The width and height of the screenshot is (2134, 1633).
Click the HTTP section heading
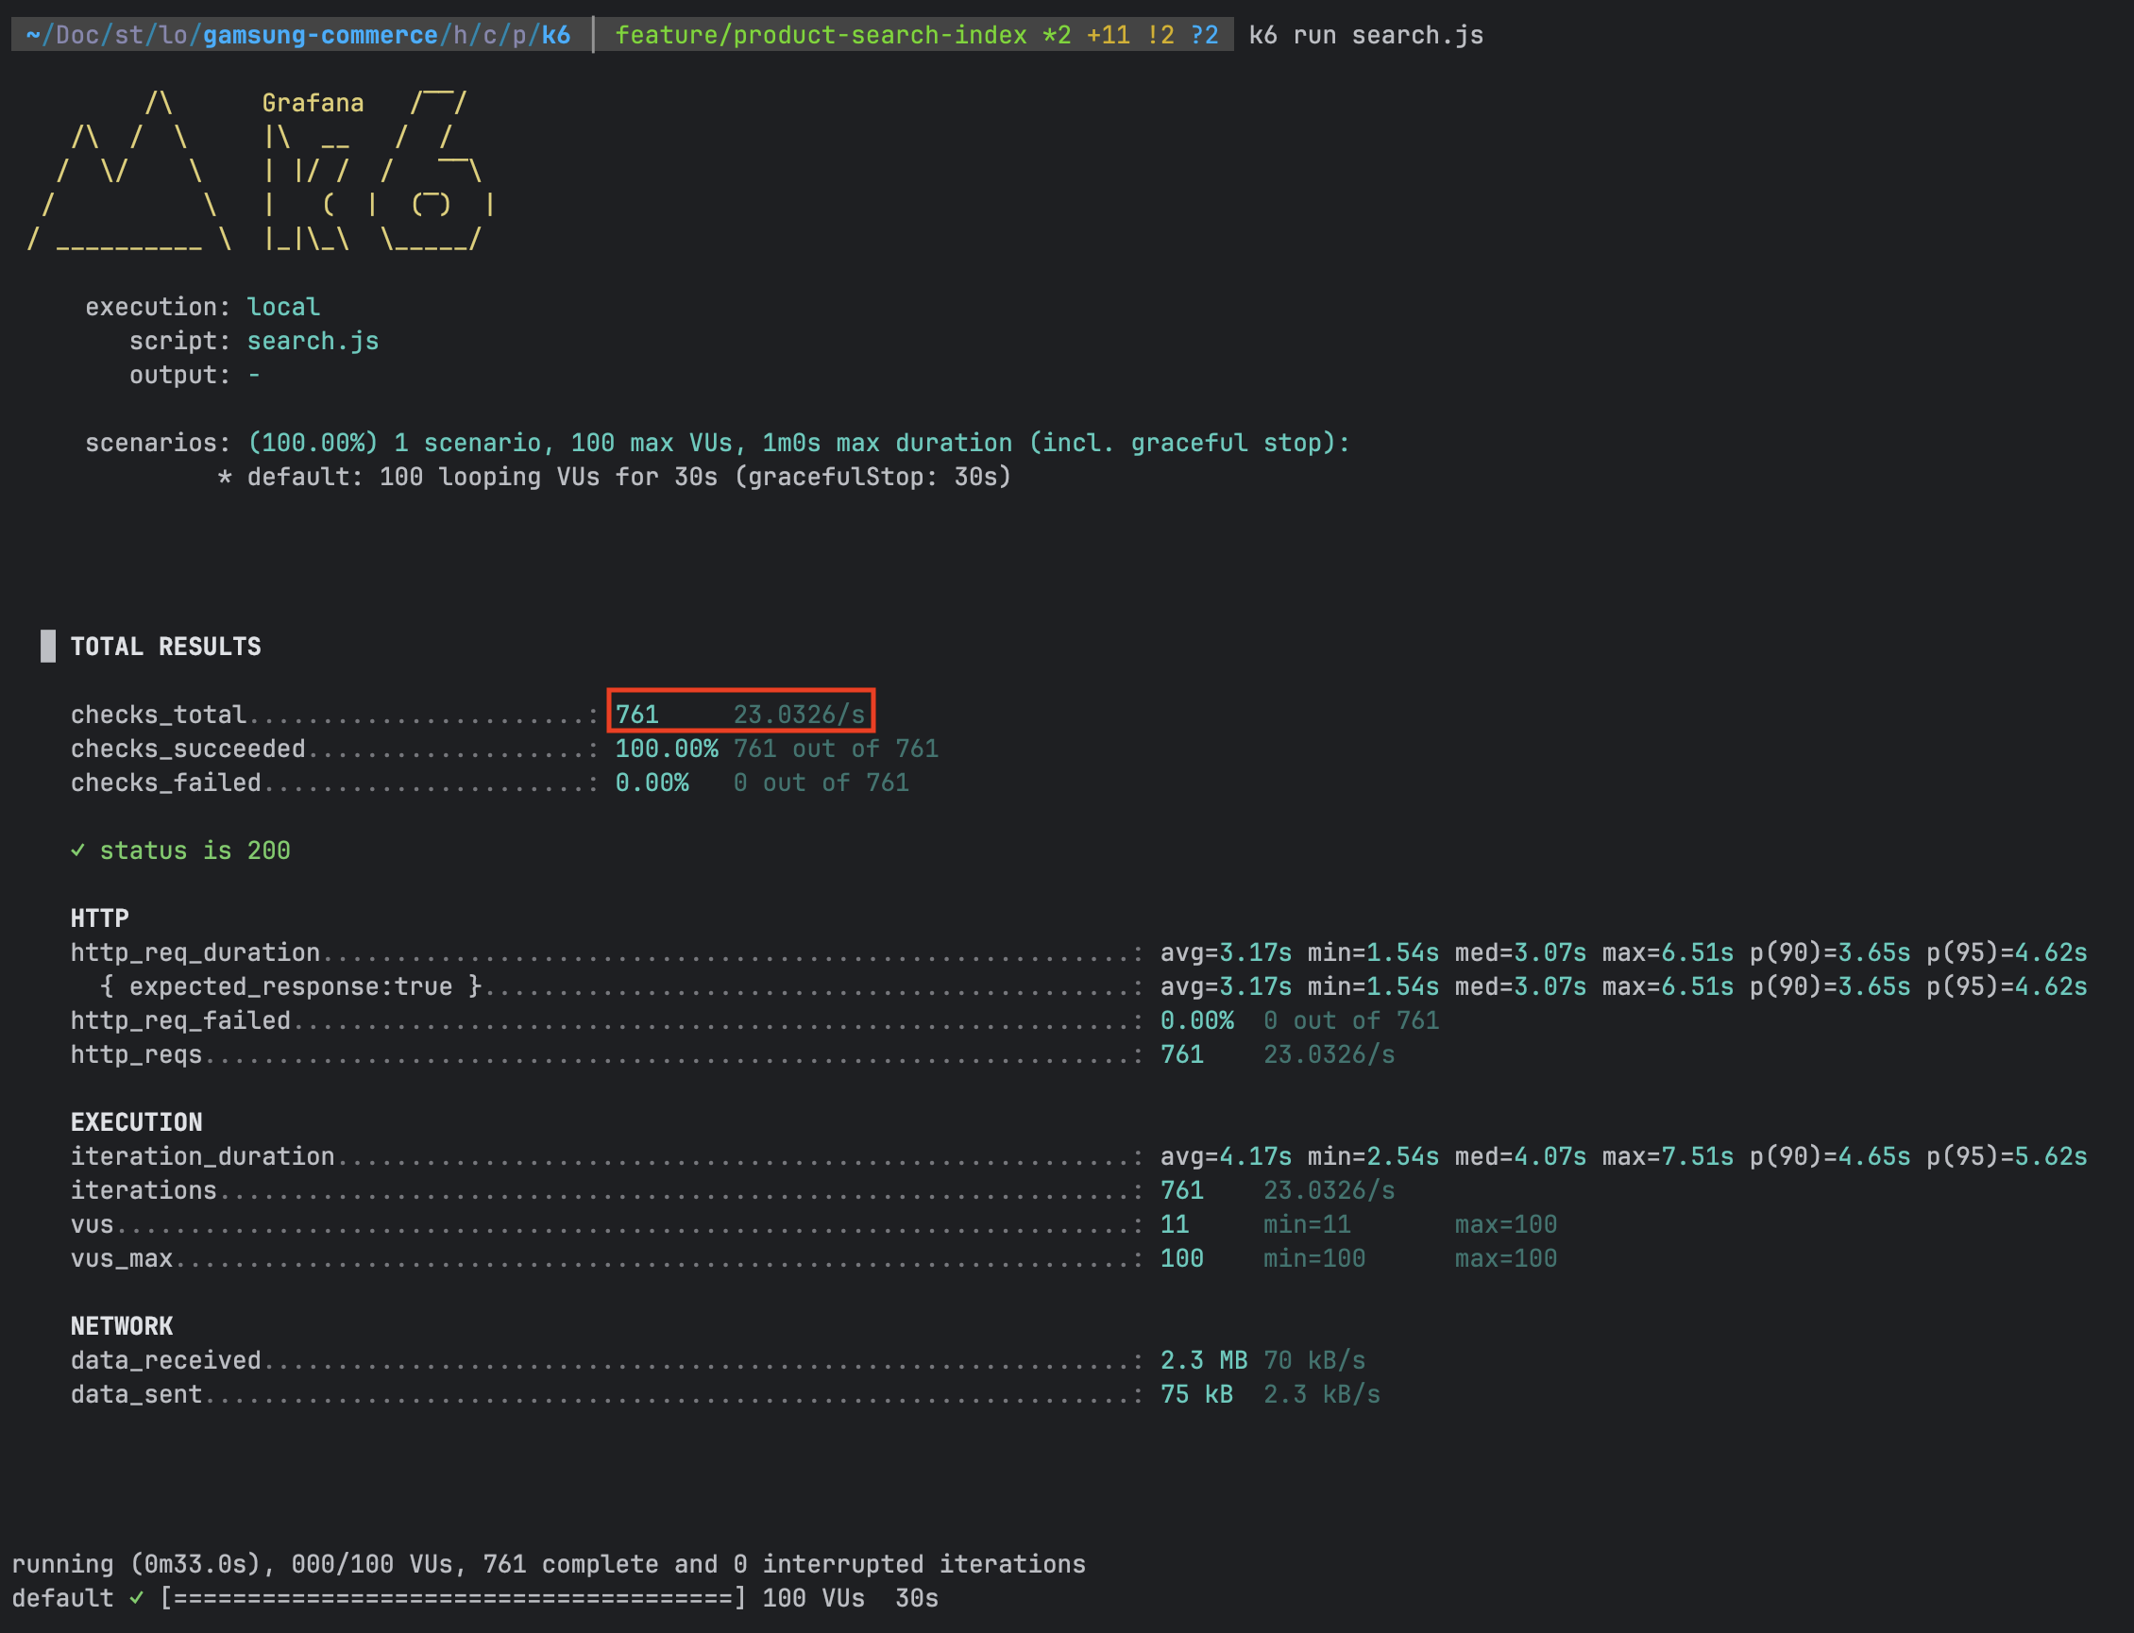pyautogui.click(x=99, y=918)
